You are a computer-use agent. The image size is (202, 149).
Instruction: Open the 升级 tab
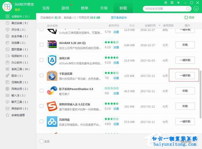[104, 8]
